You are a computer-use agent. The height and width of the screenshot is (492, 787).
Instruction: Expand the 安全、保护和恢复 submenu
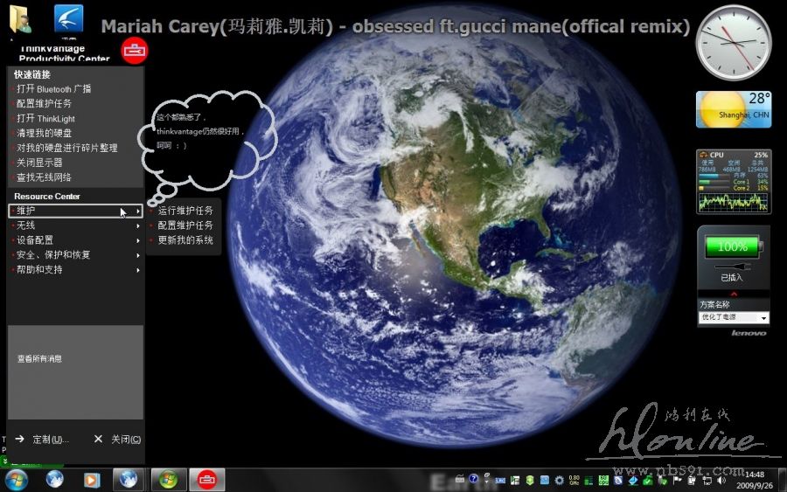coord(74,255)
